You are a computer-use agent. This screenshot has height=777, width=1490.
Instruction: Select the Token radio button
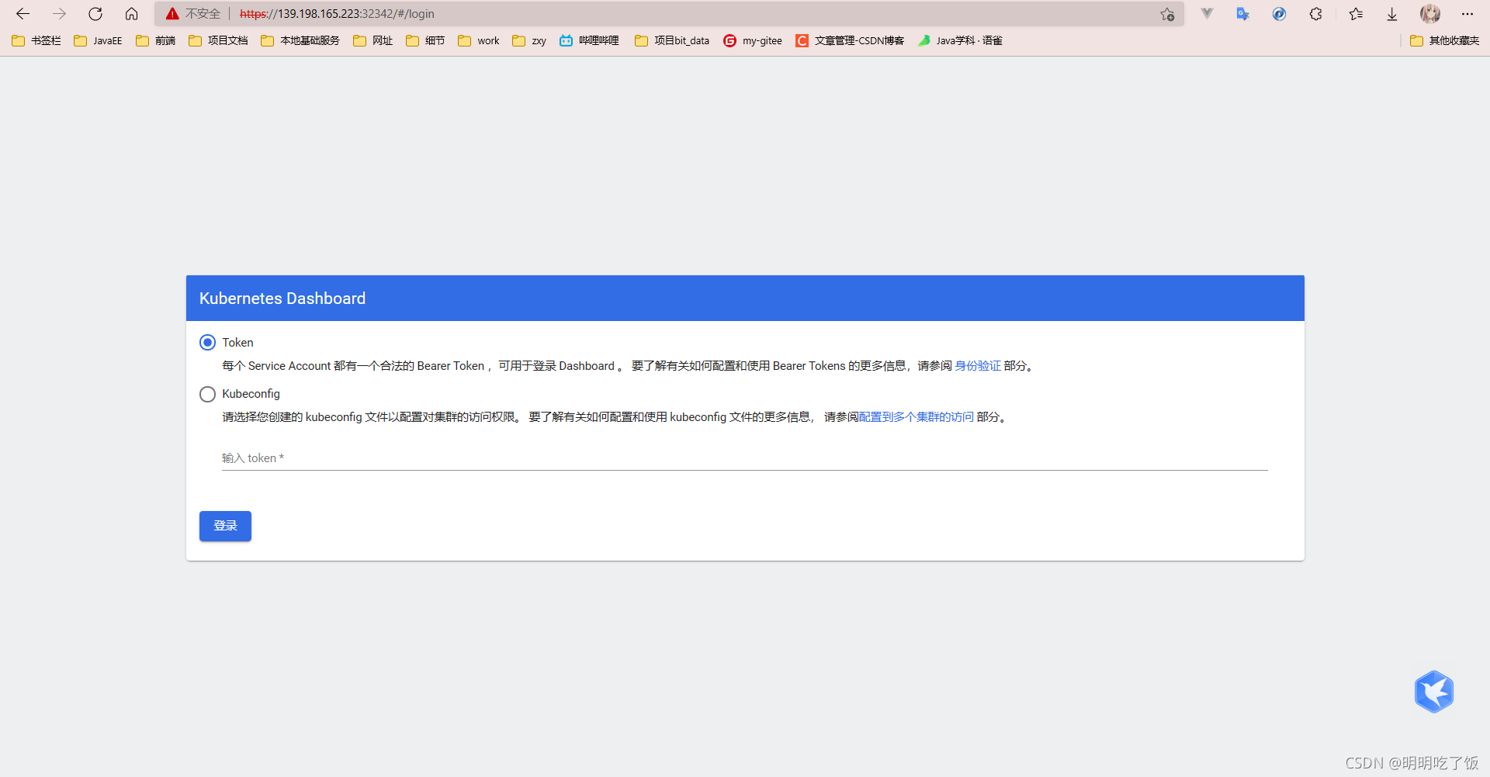[207, 343]
